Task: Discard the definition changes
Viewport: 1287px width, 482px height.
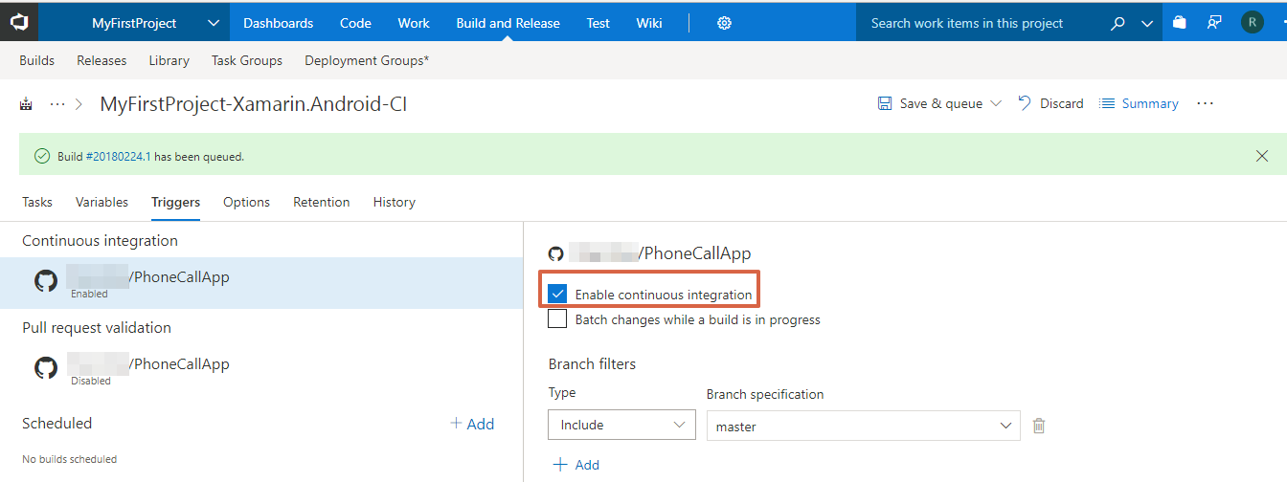Action: click(x=1050, y=103)
